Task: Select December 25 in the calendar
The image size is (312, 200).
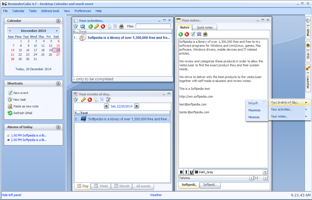Action: pos(43,55)
